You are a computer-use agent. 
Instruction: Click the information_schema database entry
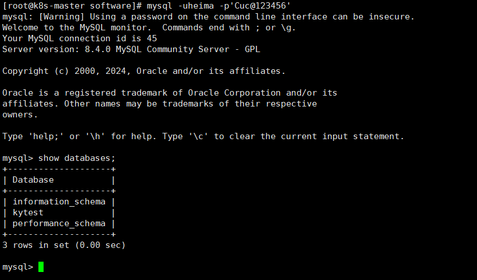(x=59, y=202)
